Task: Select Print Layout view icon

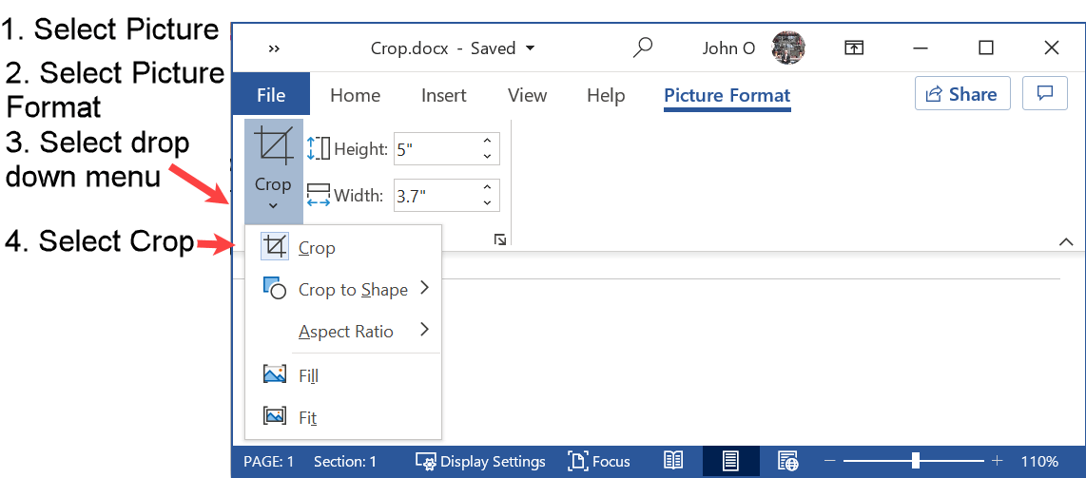Action: pos(729,461)
